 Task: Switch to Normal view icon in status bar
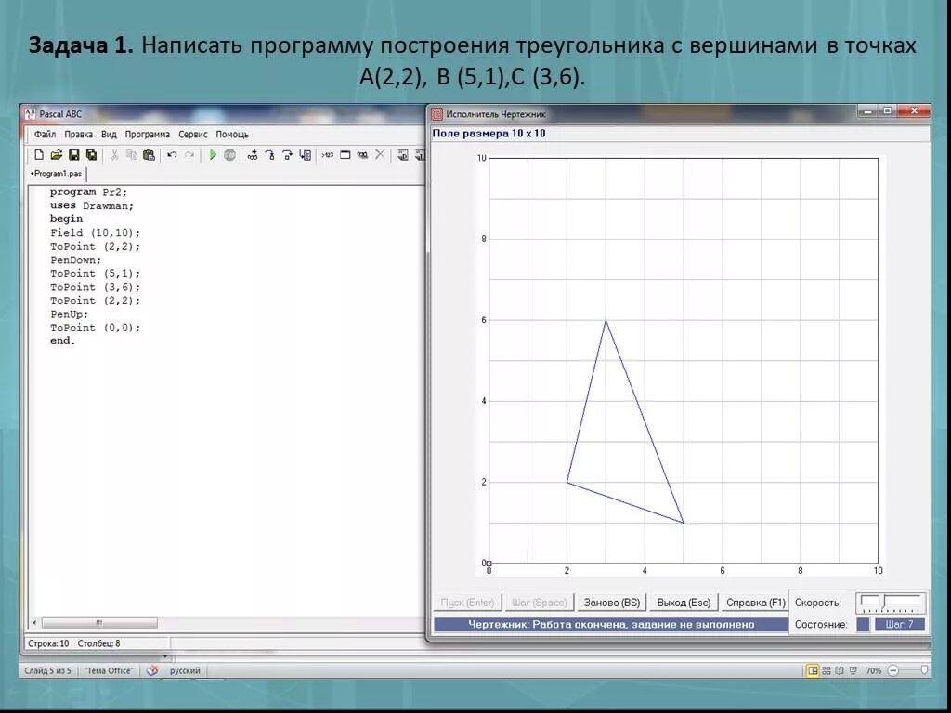812,670
